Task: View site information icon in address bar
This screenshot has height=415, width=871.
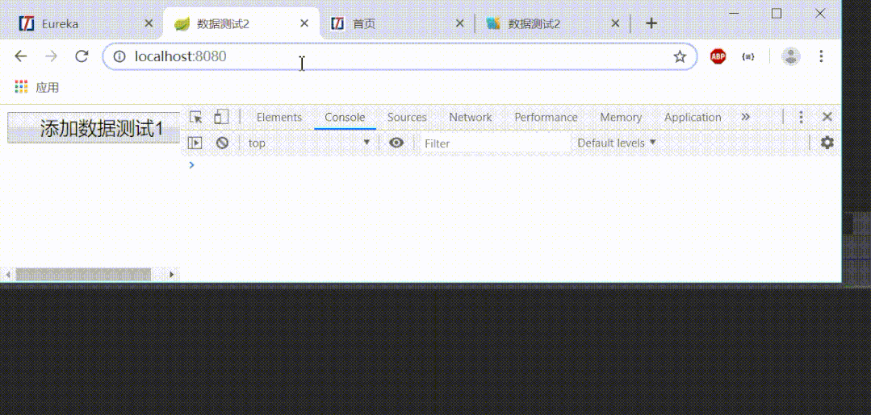Action: (119, 56)
